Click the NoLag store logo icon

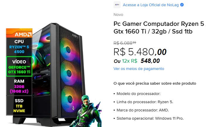point(117,5)
